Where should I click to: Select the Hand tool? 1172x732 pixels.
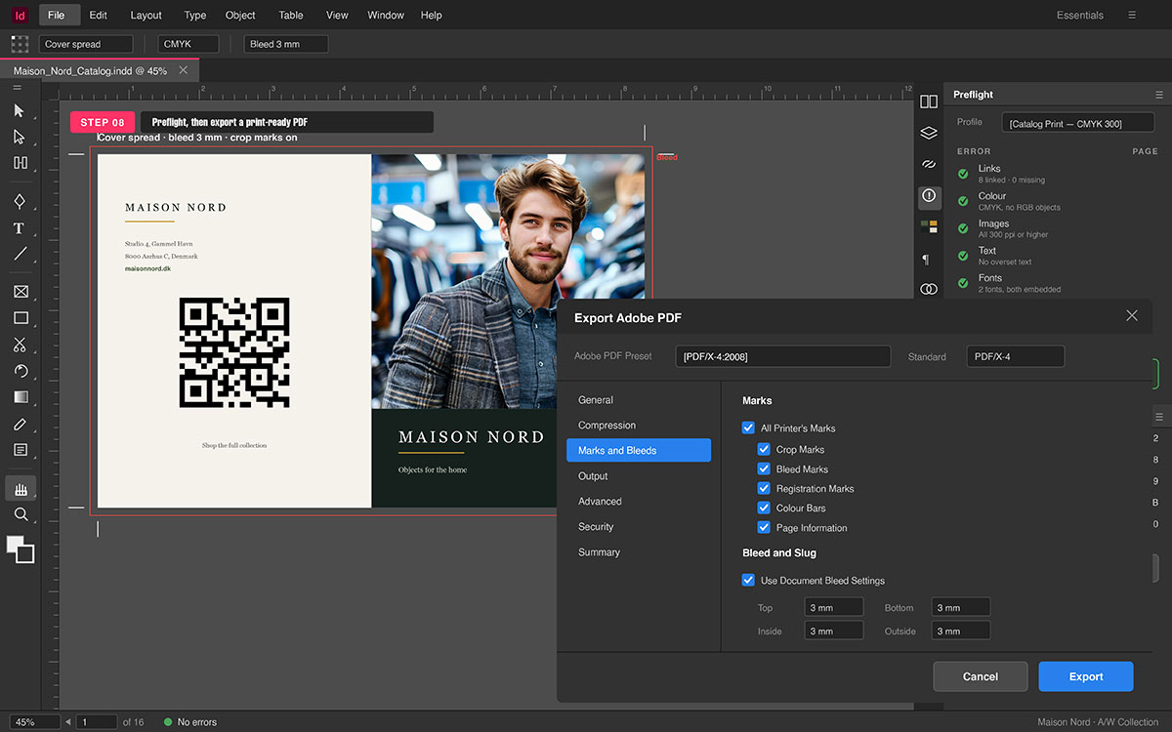[x=20, y=489]
